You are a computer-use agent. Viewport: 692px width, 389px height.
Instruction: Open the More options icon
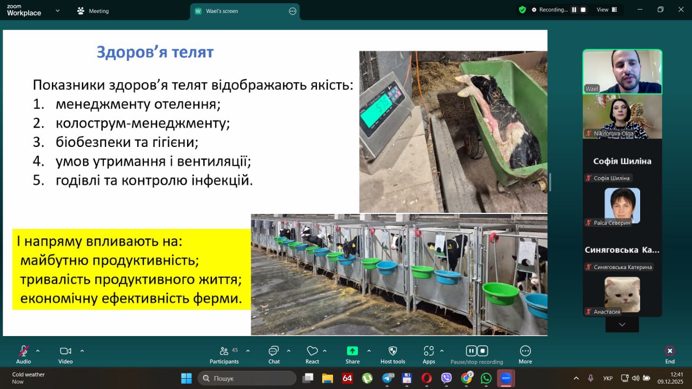[x=525, y=351]
